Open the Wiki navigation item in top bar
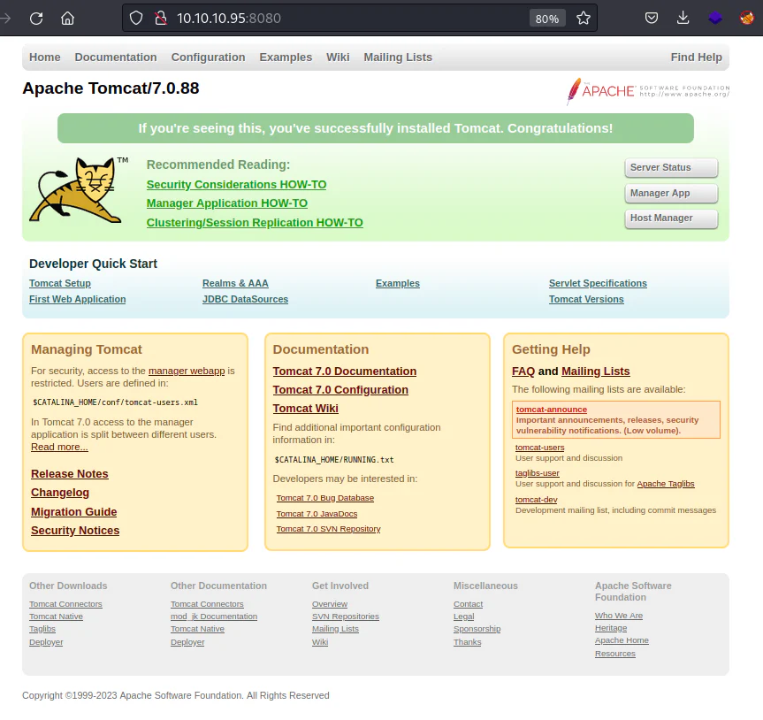Viewport: 763px width, 720px height. point(338,57)
